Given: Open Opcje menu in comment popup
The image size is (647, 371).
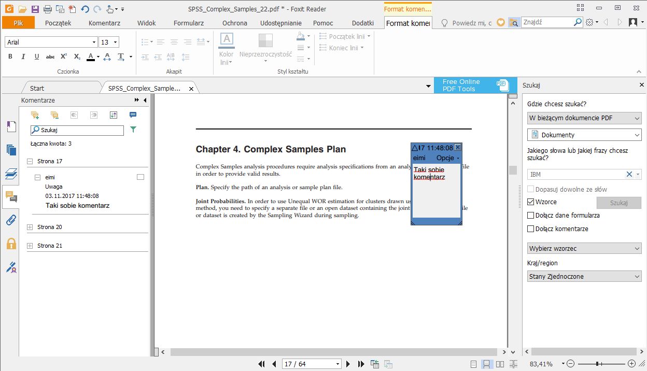Looking at the screenshot, I should point(447,158).
